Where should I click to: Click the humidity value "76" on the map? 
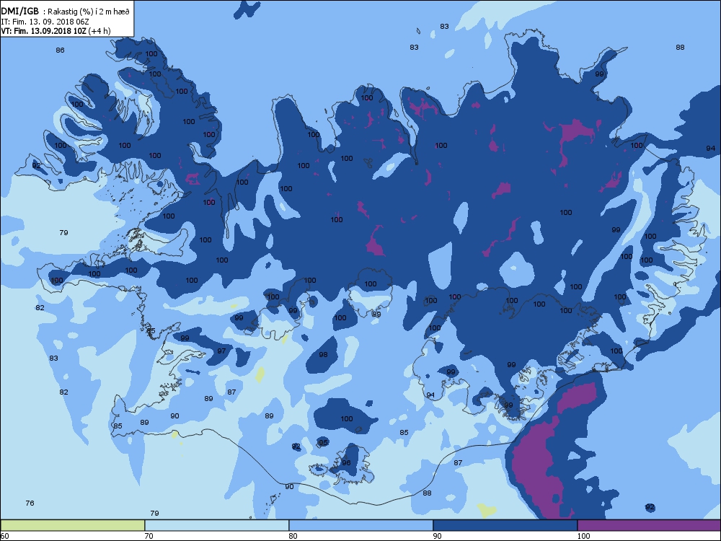coord(30,503)
